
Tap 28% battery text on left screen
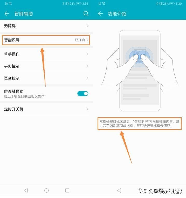point(72,4)
